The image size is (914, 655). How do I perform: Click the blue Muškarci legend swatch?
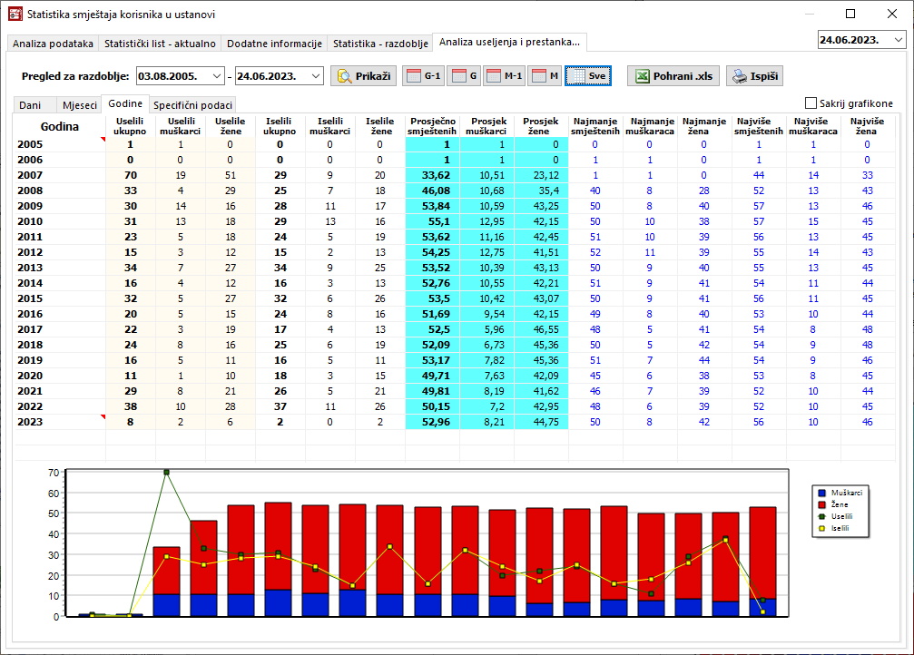pyautogui.click(x=821, y=492)
